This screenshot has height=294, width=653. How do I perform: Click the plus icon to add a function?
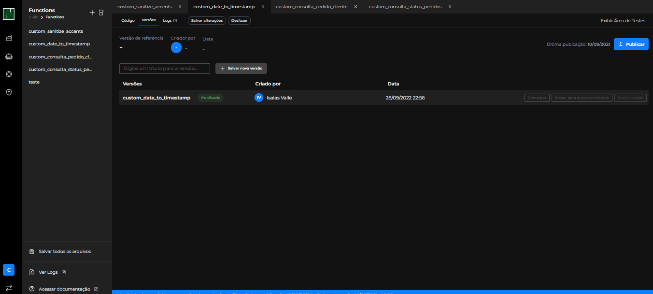coord(92,13)
